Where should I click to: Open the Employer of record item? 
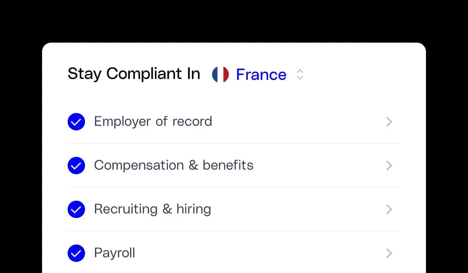pyautogui.click(x=234, y=121)
